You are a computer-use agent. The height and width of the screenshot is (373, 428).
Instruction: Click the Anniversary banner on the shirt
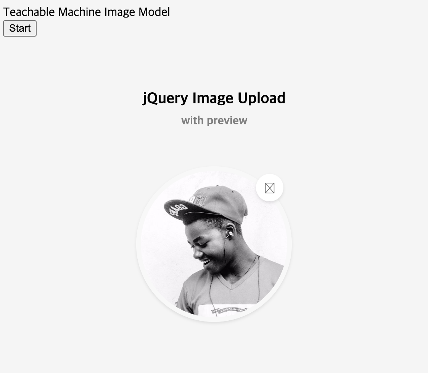[x=230, y=310]
